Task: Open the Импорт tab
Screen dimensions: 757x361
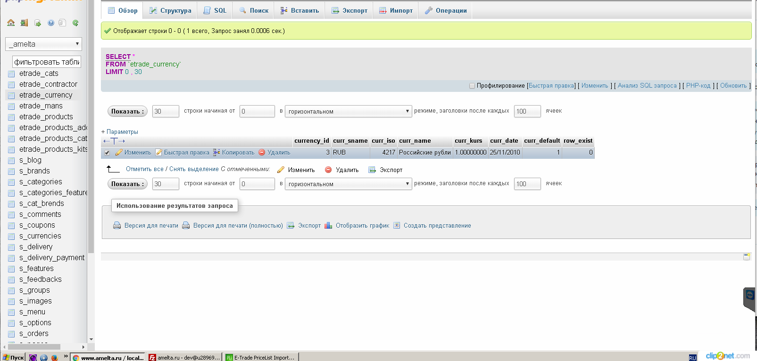Action: 396,10
